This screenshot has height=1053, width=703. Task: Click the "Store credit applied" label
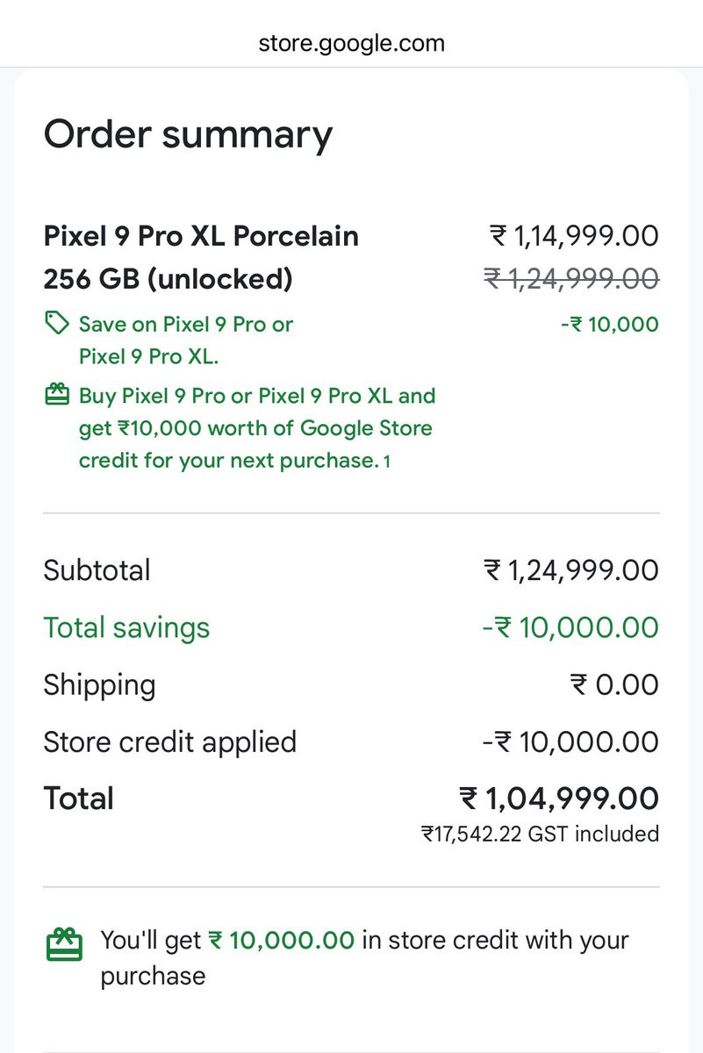[169, 741]
